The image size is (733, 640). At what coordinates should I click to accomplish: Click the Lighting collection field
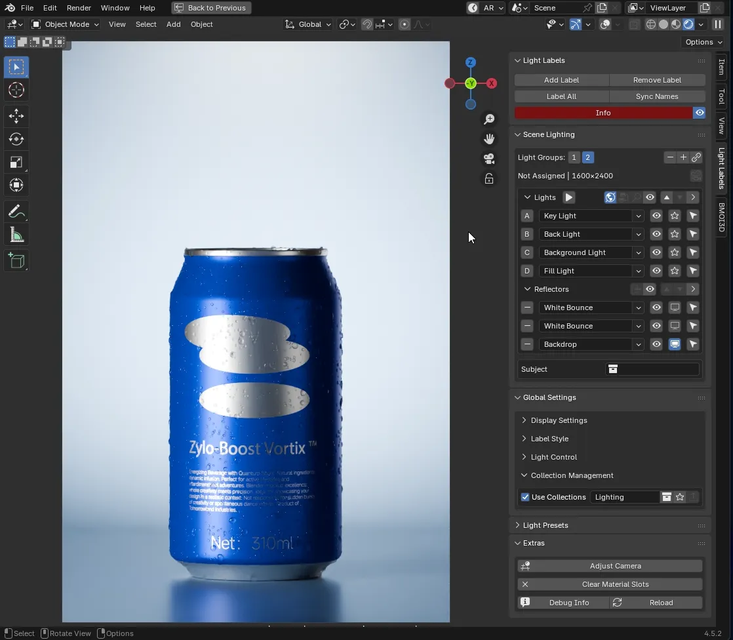click(625, 497)
